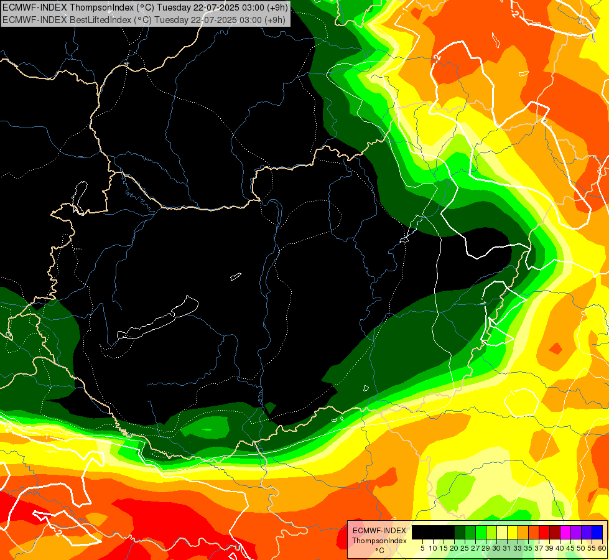Click the blue 55-60 legend swatch
Screen dimensions: 609x560
click(x=597, y=532)
